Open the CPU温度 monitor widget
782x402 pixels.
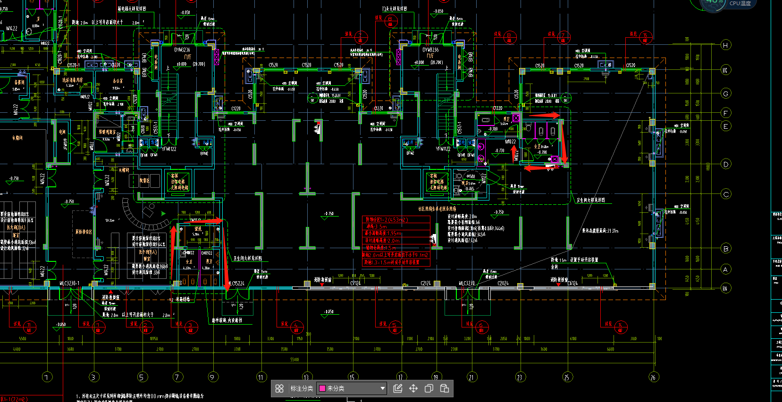tap(729, 4)
